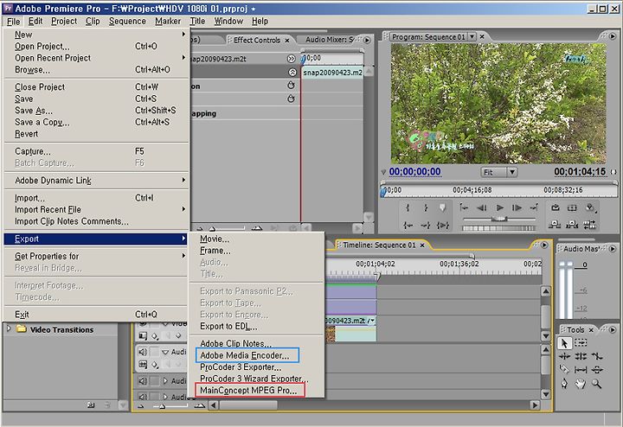
Task: Click the Extract button
Action: coord(572,225)
